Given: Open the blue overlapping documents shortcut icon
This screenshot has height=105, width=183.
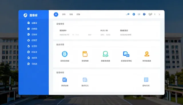Looking at the screenshot, I should pyautogui.click(x=126, y=54).
